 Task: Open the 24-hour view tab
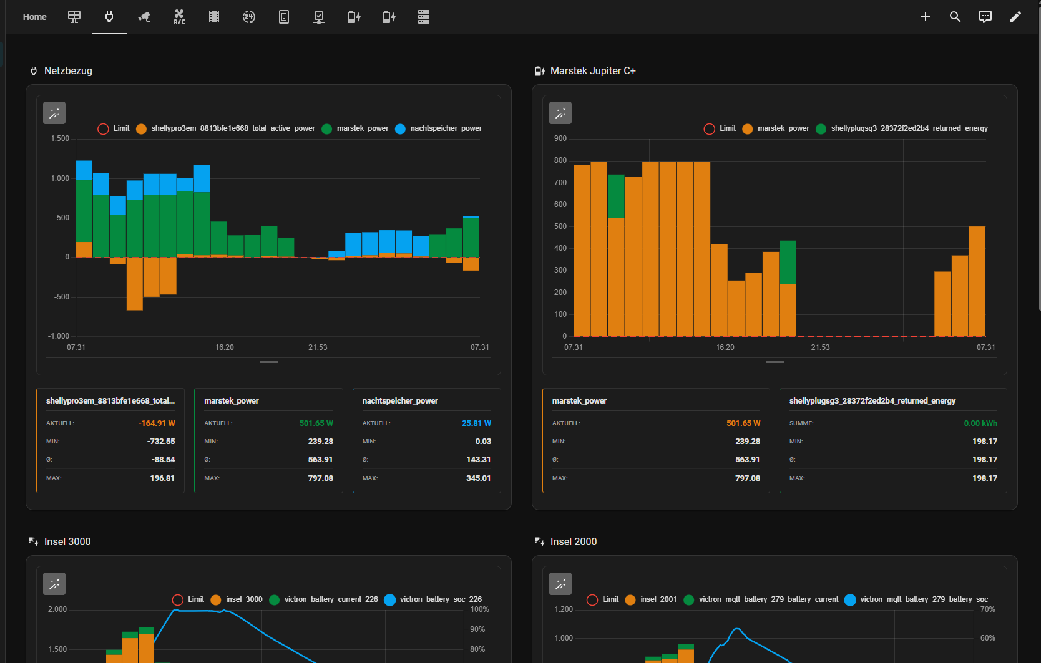[249, 17]
